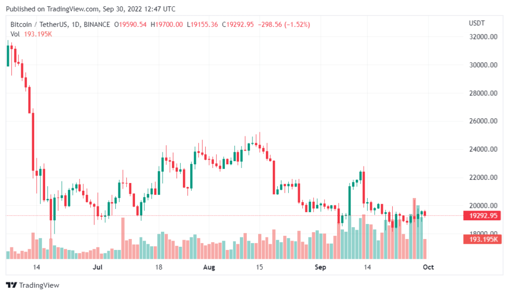Select the Vol 193.195K indicator label
This screenshot has height=295, width=509.
click(31, 34)
